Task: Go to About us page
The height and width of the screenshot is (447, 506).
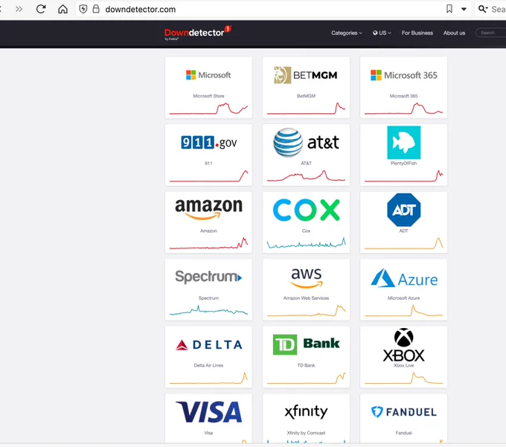Action: pos(454,33)
